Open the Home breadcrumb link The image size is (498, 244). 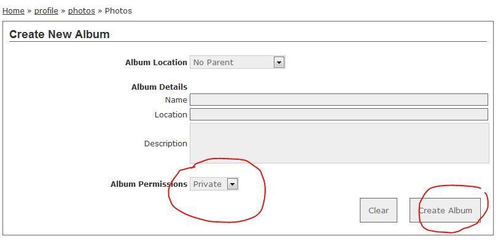click(14, 11)
